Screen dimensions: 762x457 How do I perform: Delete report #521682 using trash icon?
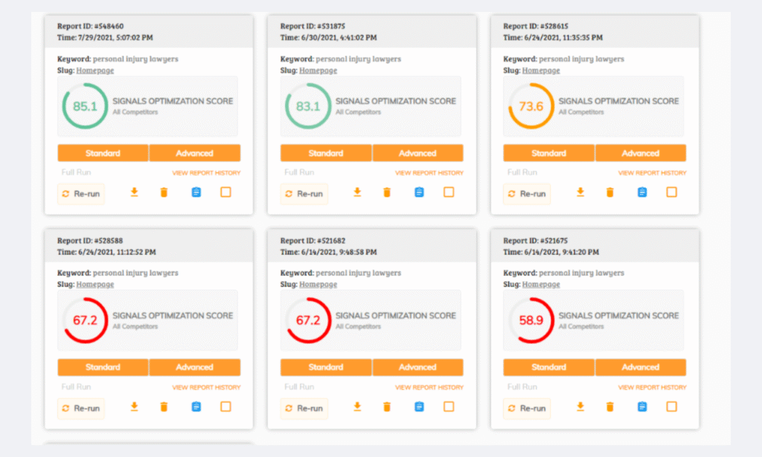pyautogui.click(x=387, y=406)
